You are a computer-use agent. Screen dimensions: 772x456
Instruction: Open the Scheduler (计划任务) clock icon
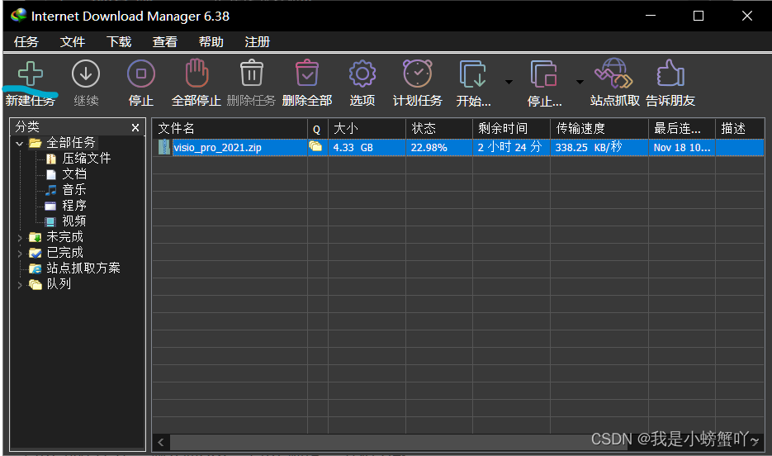(418, 74)
